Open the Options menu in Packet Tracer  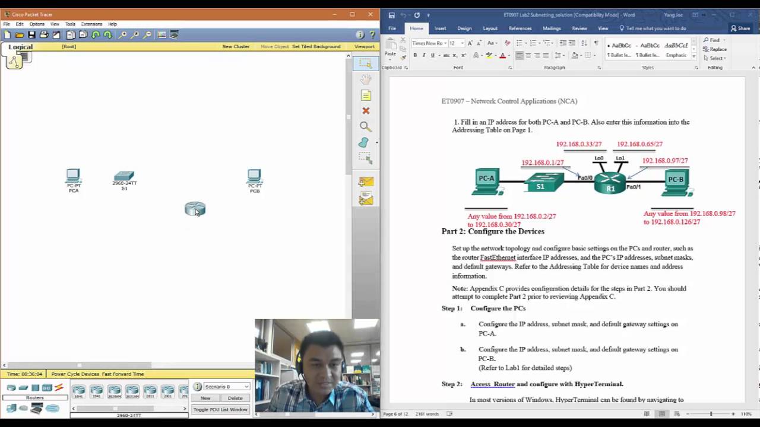point(37,24)
